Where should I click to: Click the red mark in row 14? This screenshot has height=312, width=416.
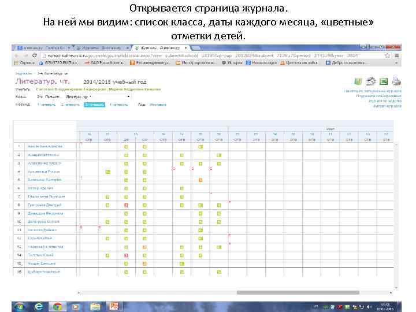pos(126,255)
